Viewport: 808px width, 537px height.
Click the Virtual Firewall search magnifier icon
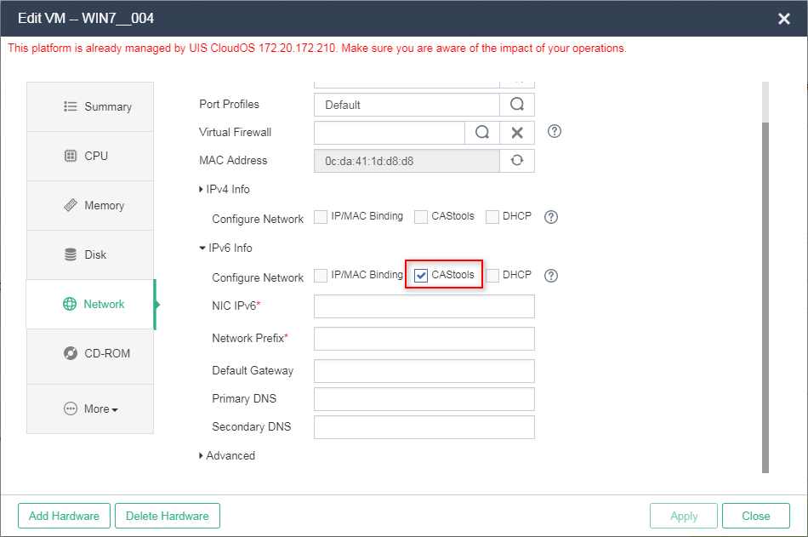pos(482,133)
